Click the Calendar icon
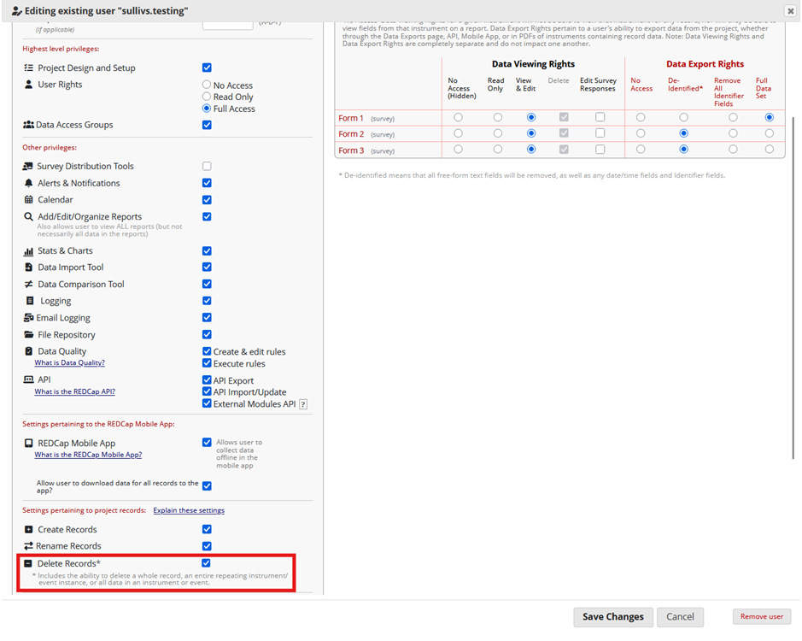The height and width of the screenshot is (641, 802). tap(29, 200)
